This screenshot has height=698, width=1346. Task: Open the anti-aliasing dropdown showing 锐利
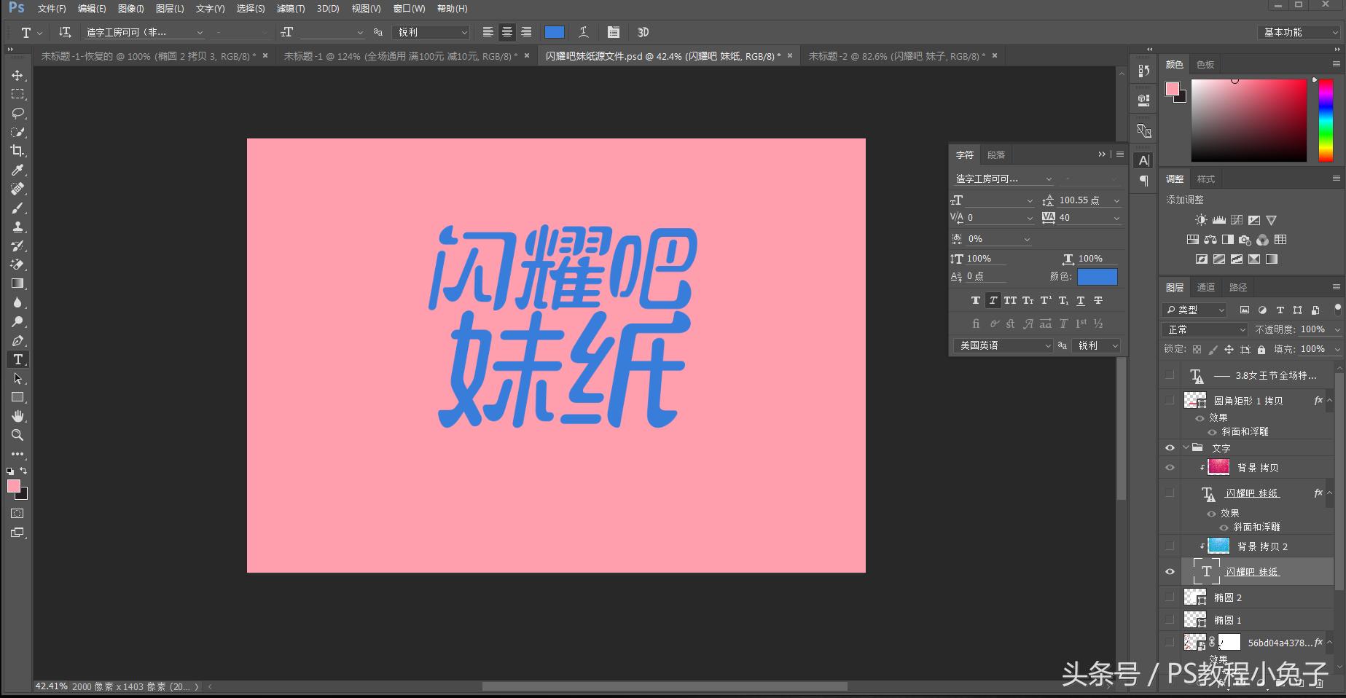[431, 32]
